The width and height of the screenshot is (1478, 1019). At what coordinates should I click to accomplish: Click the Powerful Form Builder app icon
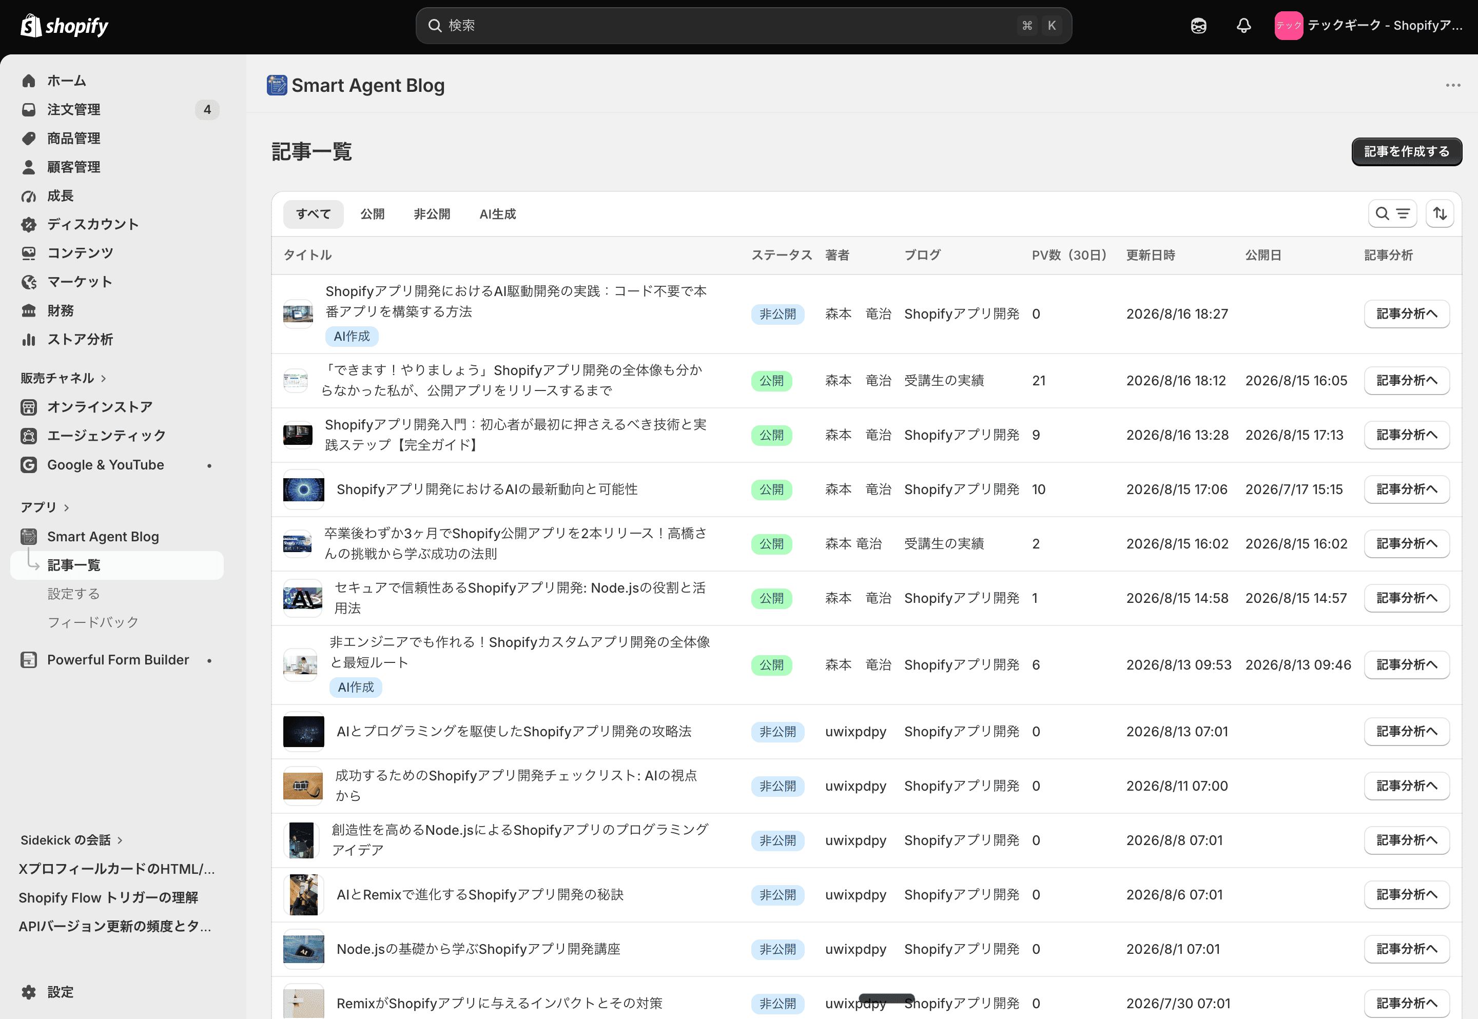click(29, 659)
